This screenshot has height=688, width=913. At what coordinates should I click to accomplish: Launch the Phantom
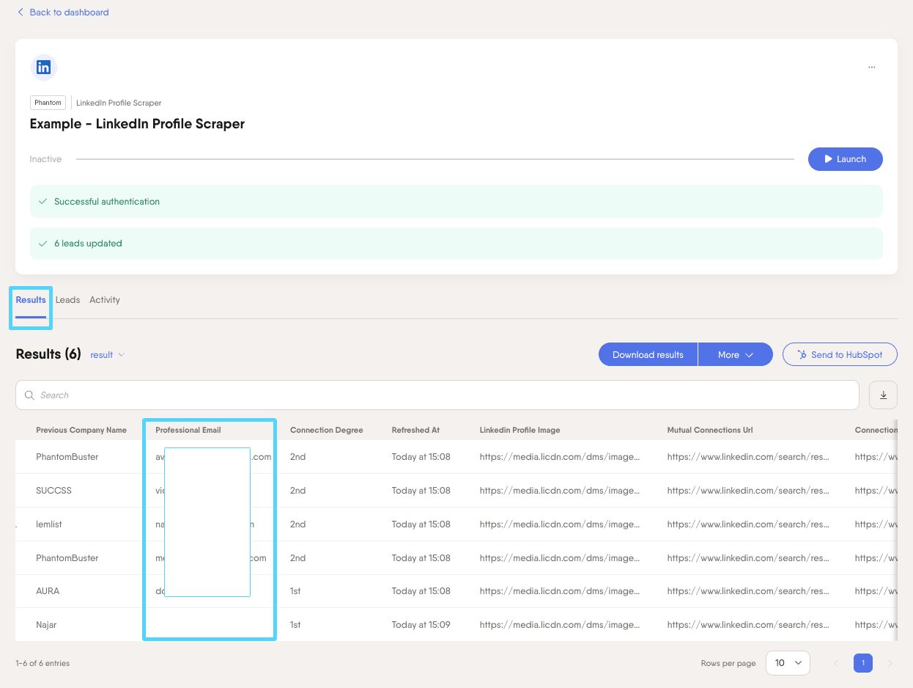pos(845,159)
